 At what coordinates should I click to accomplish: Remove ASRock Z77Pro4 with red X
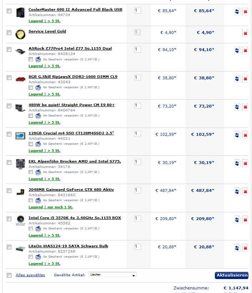pyautogui.click(x=245, y=50)
